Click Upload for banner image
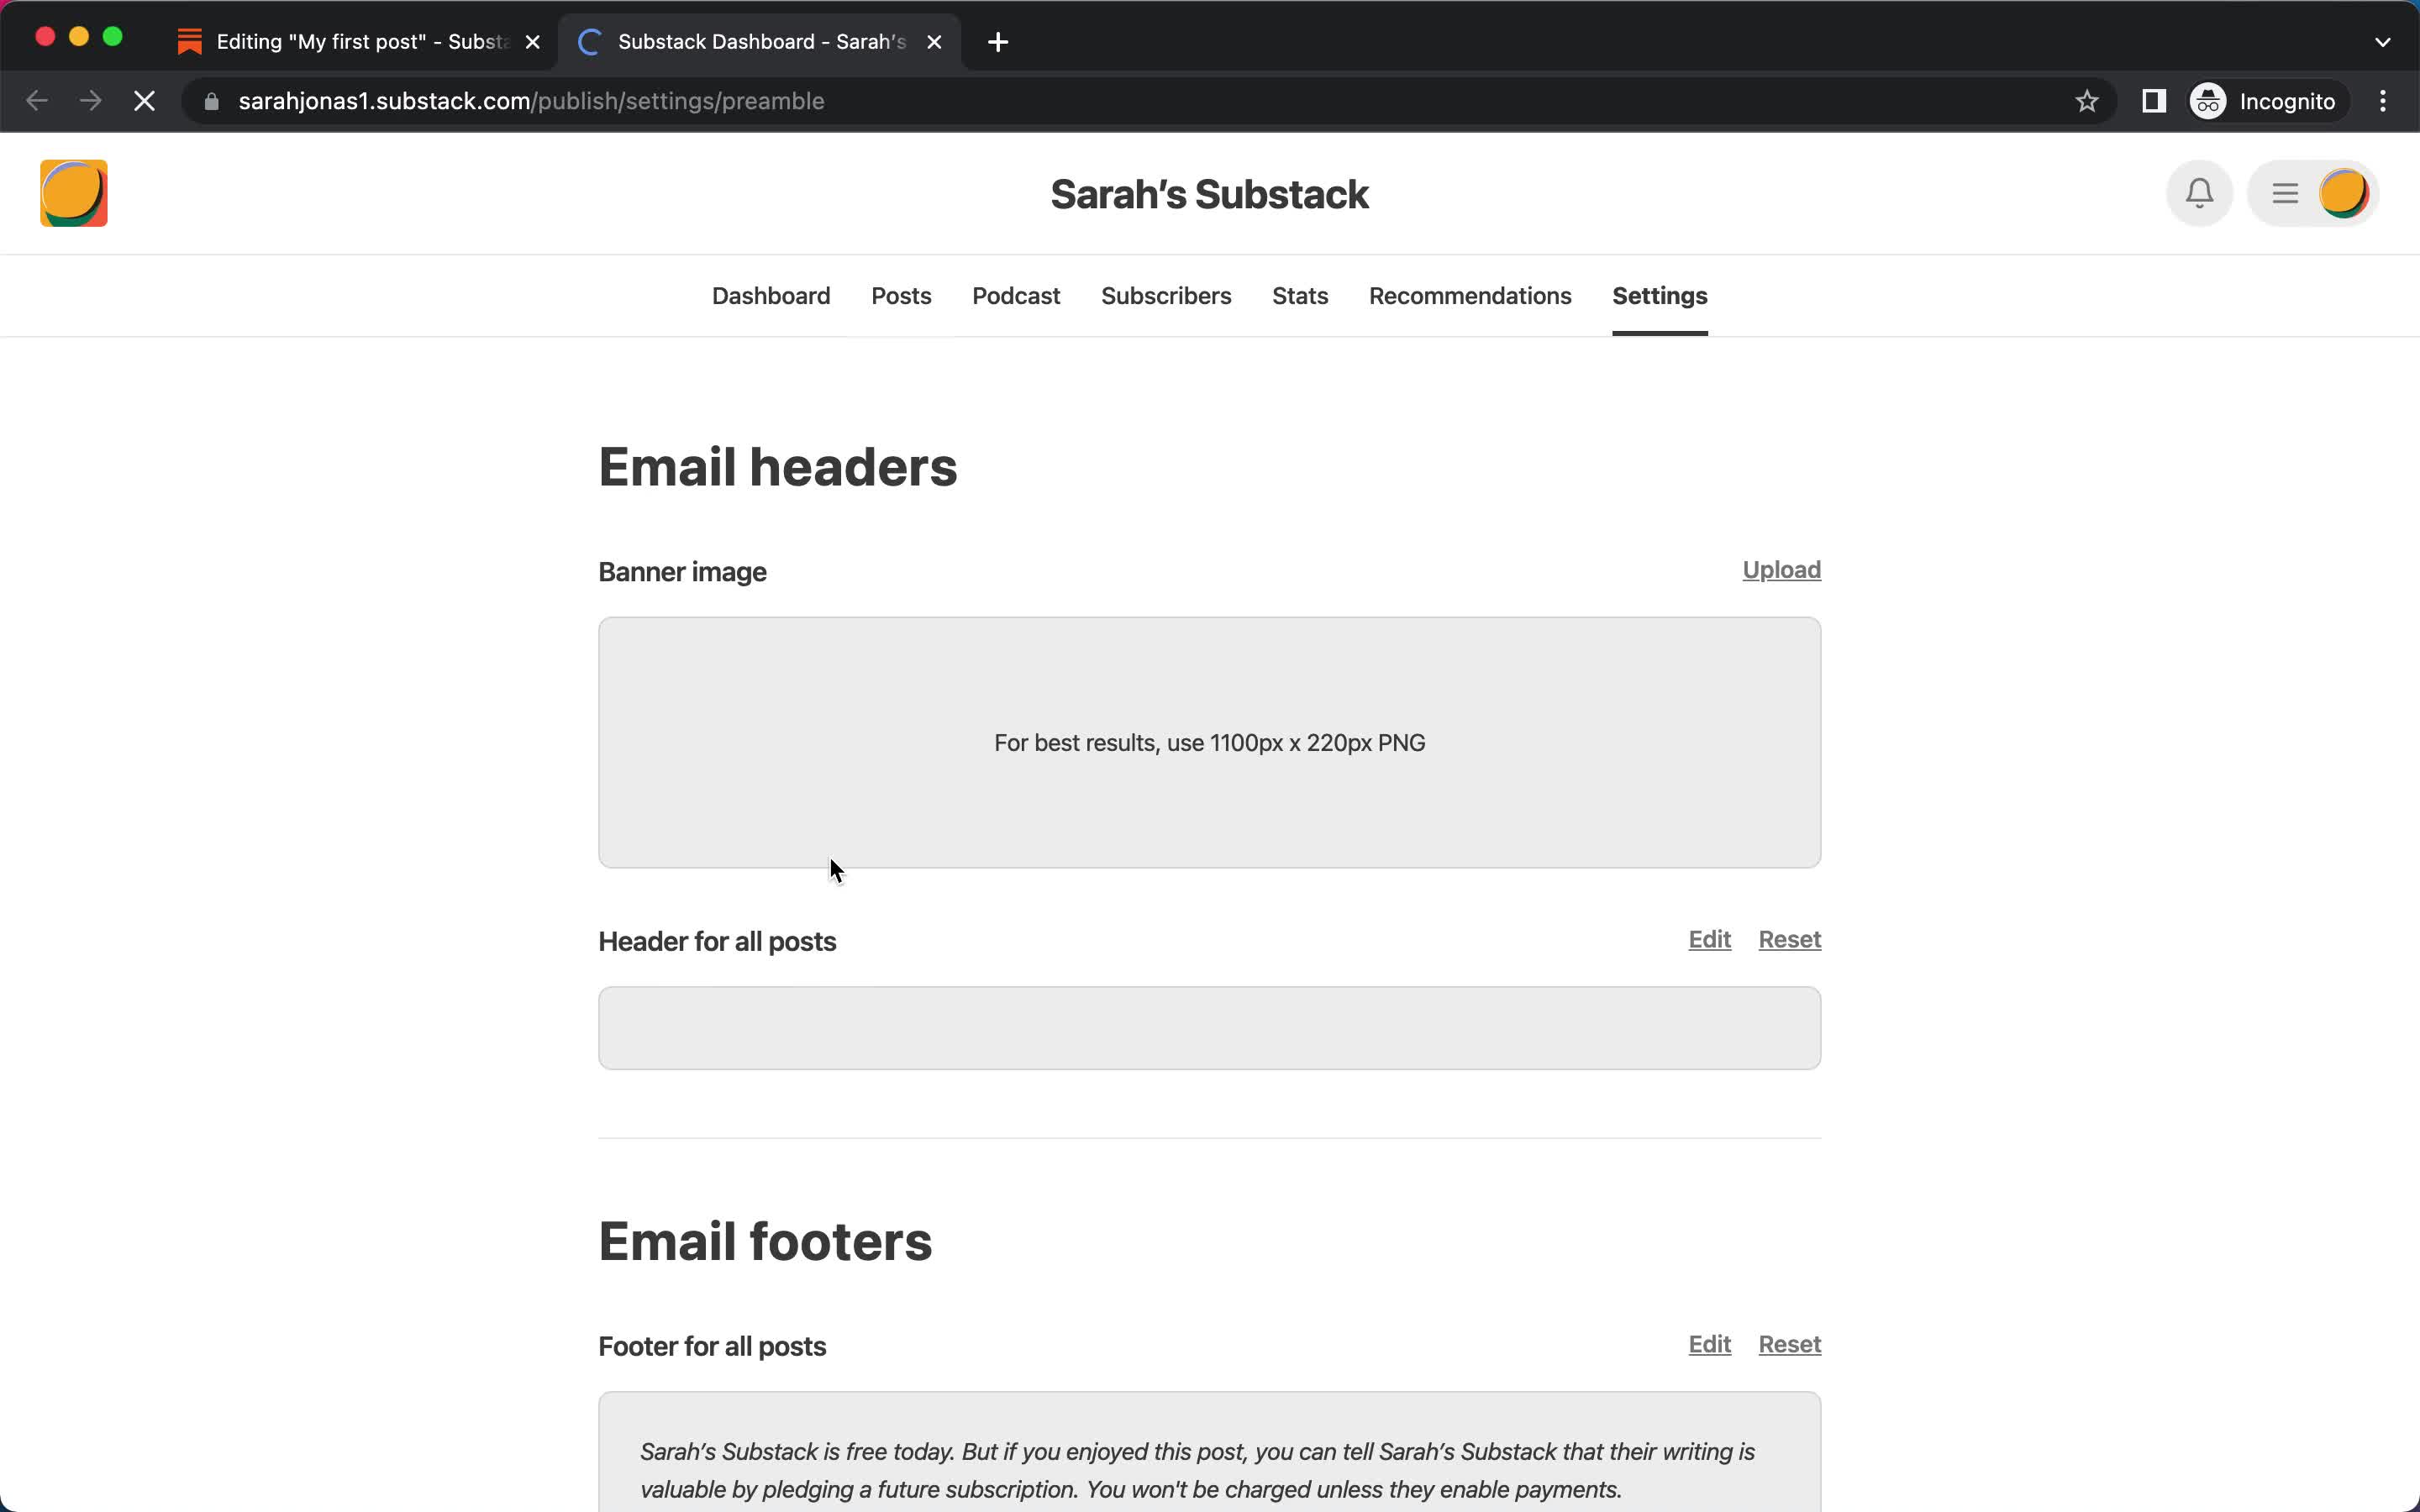The image size is (2420, 1512). [x=1781, y=570]
